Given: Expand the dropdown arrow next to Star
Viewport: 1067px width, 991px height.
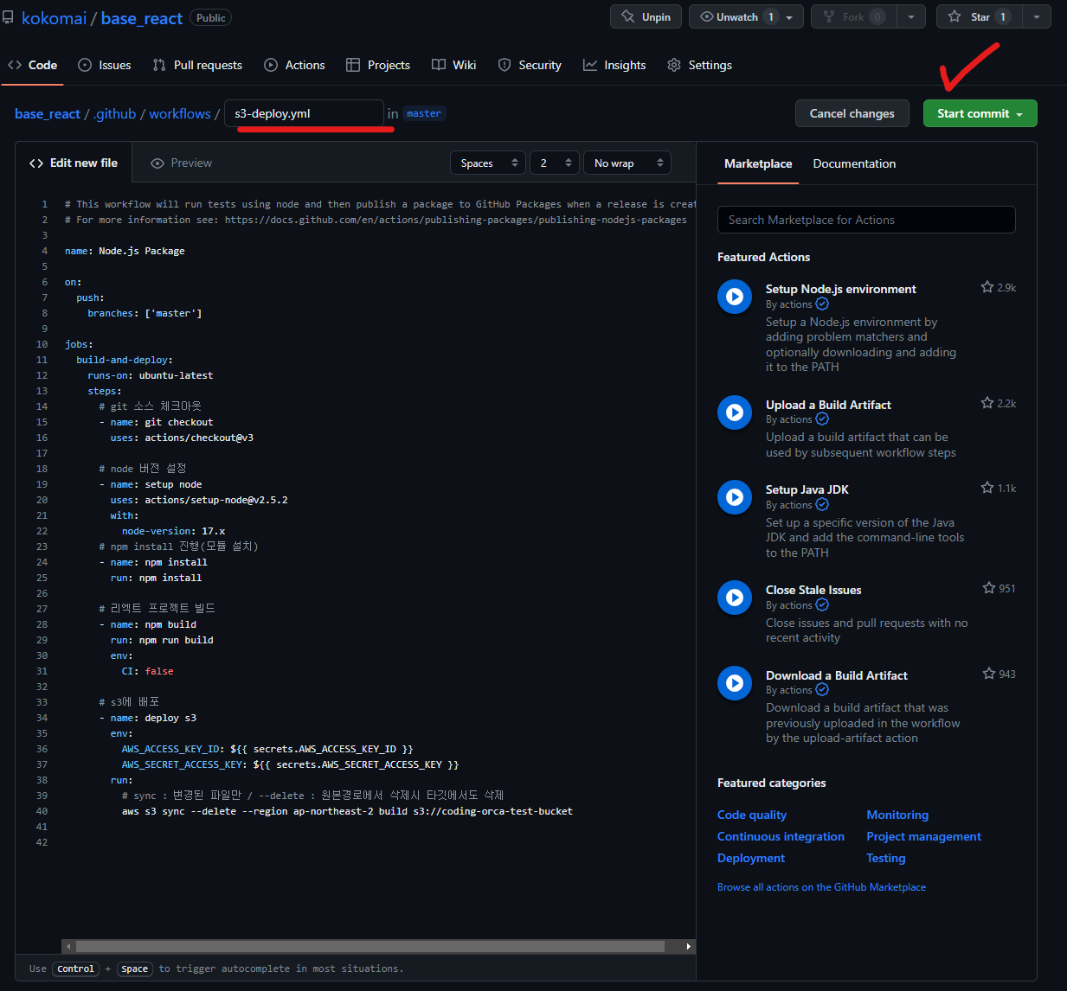Looking at the screenshot, I should click(1037, 16).
